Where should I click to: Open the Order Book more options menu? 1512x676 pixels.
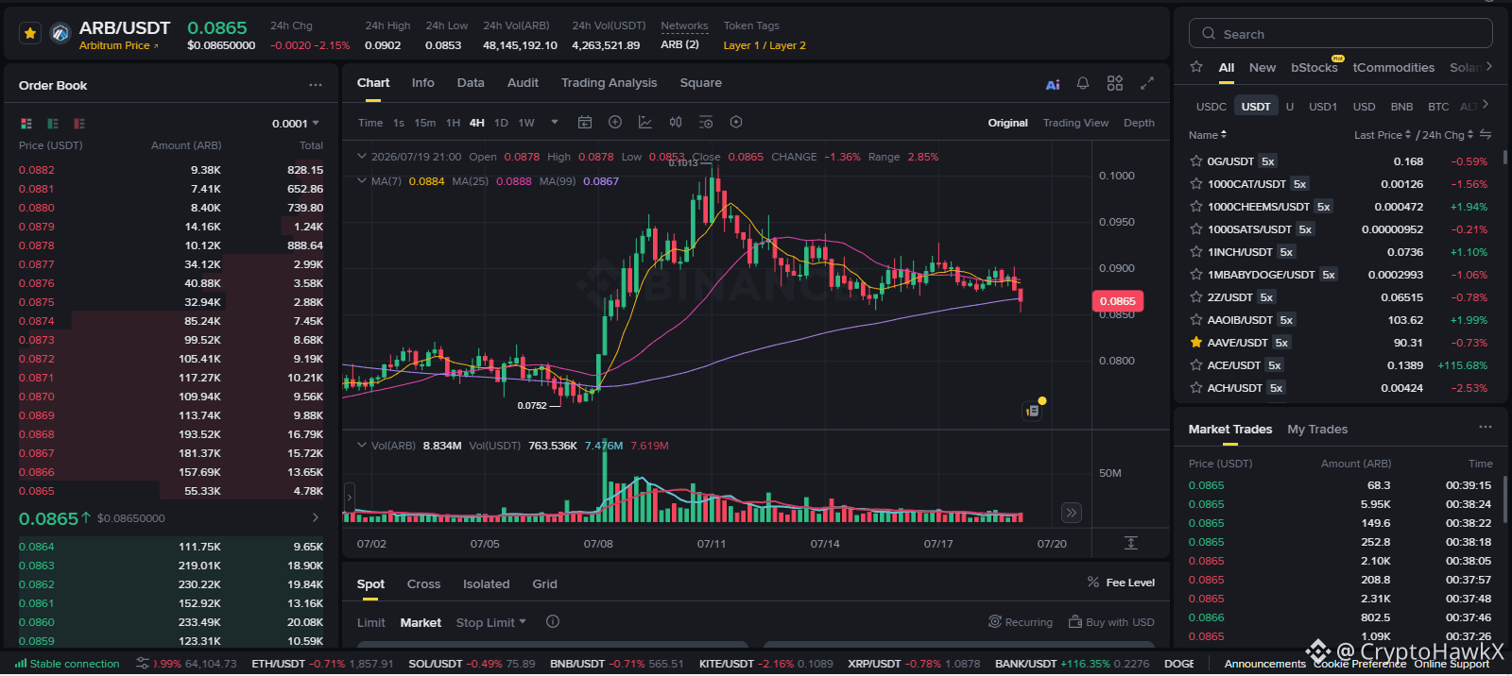point(316,85)
